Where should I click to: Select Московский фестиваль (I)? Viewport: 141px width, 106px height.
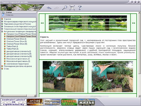point(18,59)
